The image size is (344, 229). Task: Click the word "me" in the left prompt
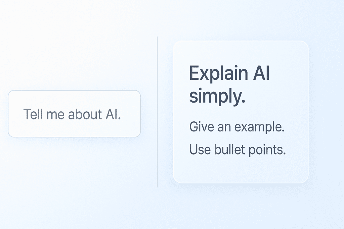pyautogui.click(x=53, y=115)
